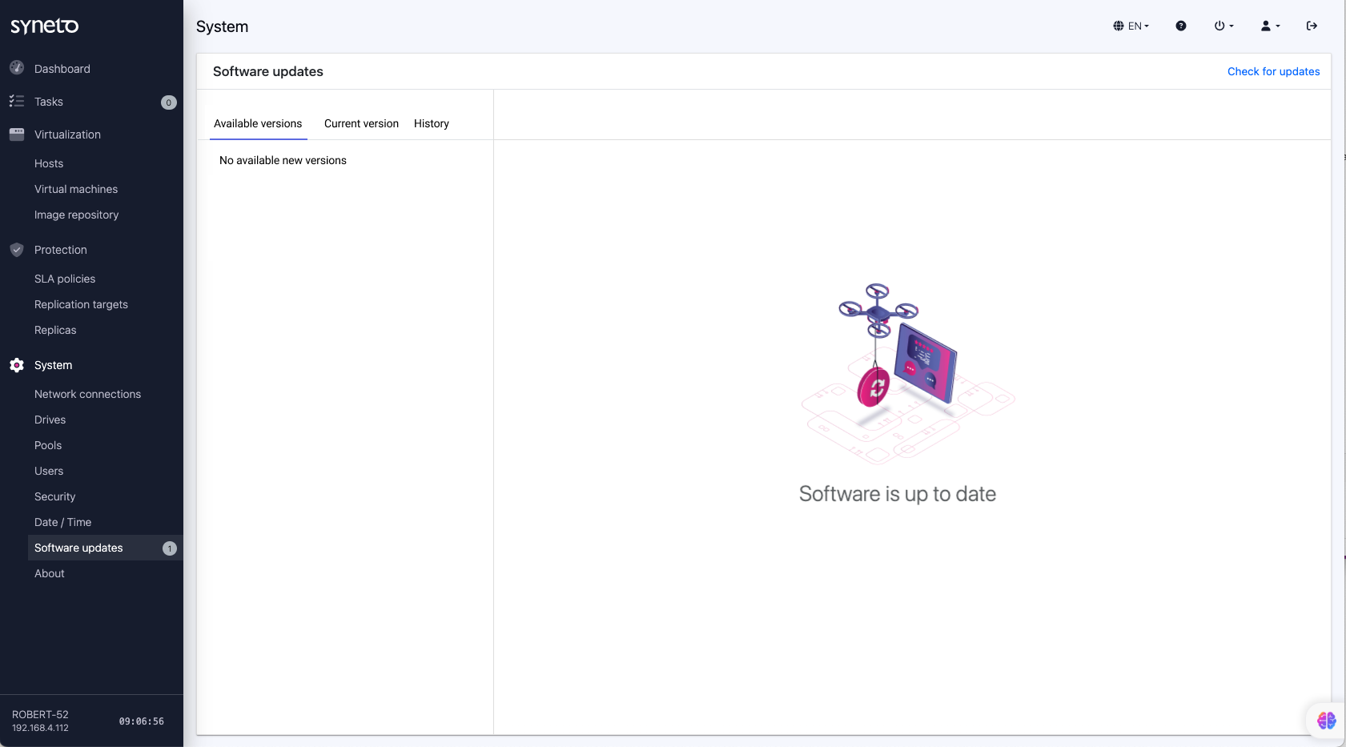Open the user account dropdown

tap(1270, 26)
